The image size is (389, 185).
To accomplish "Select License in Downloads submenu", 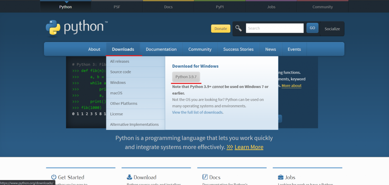I will point(136,114).
